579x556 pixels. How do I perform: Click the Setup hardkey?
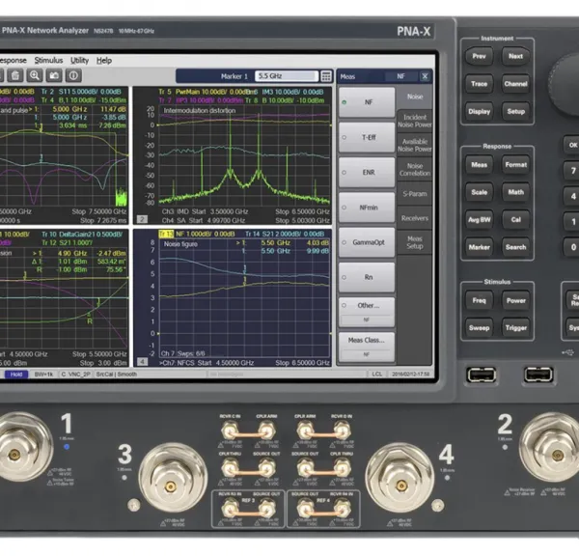tap(515, 112)
